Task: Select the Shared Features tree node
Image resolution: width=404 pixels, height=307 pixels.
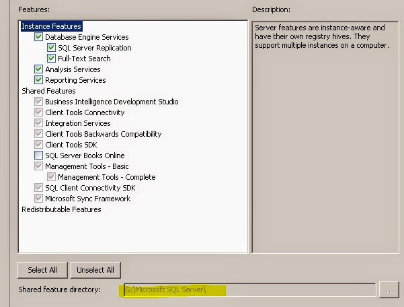Action: coord(48,91)
